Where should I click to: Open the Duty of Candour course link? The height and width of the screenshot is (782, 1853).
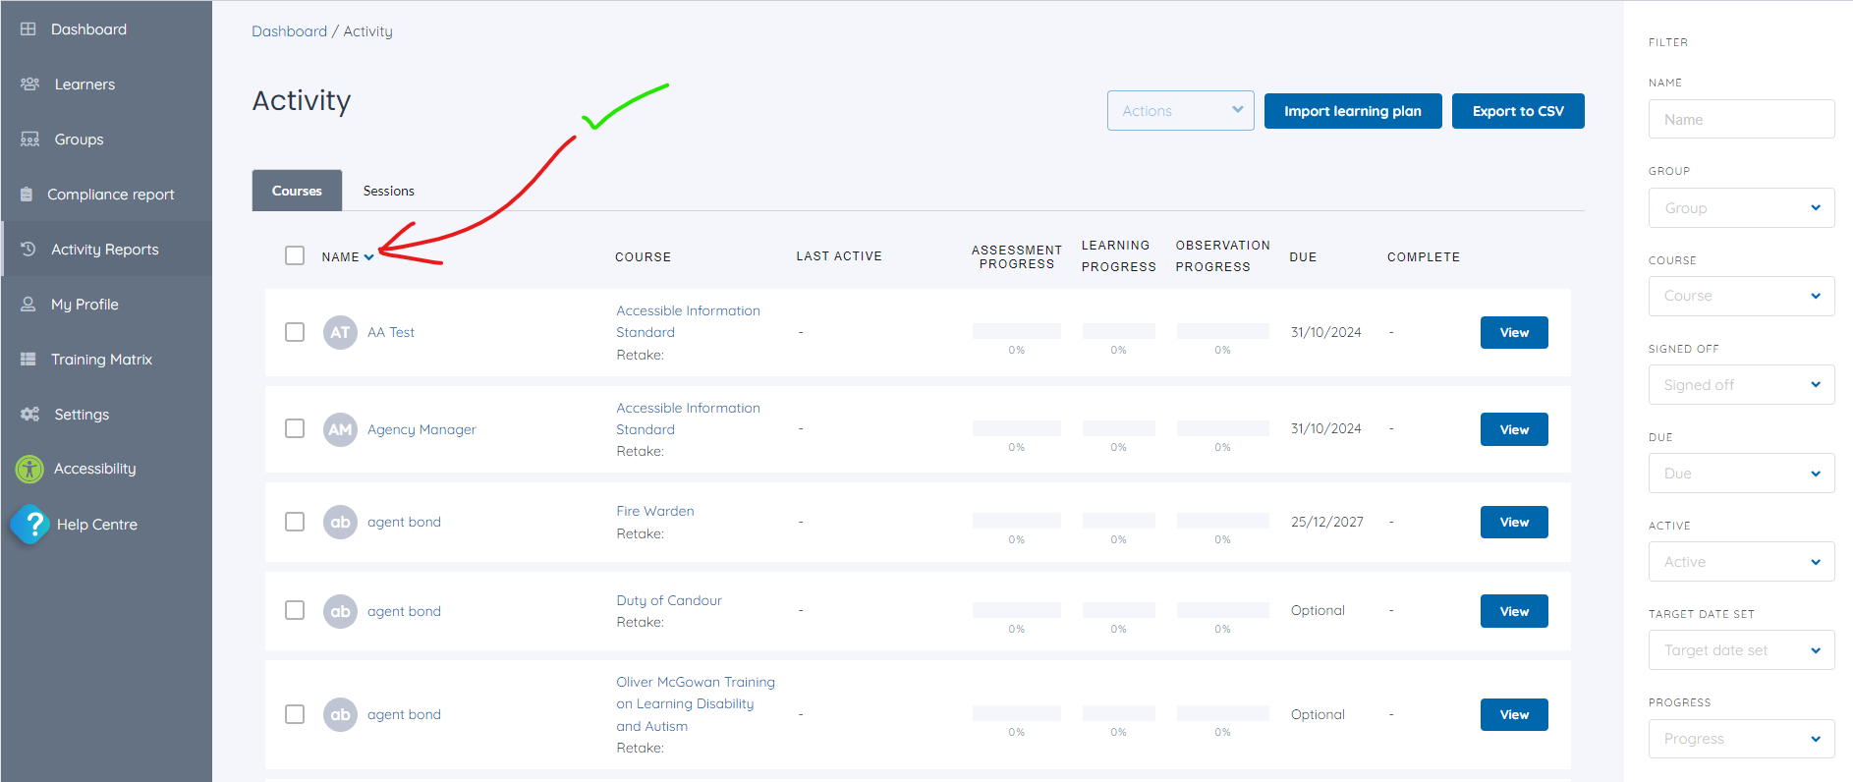[669, 600]
